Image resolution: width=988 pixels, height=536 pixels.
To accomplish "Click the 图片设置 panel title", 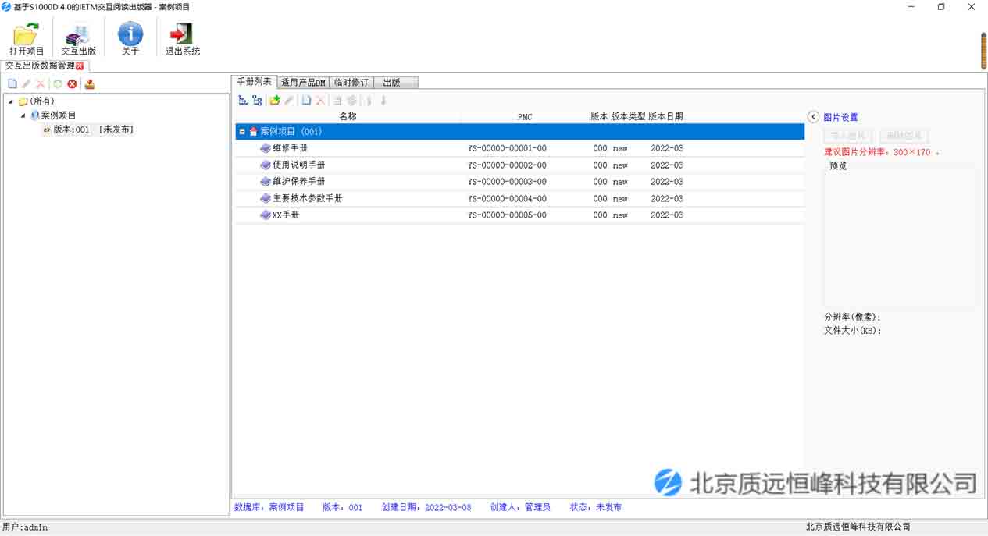I will coord(840,117).
